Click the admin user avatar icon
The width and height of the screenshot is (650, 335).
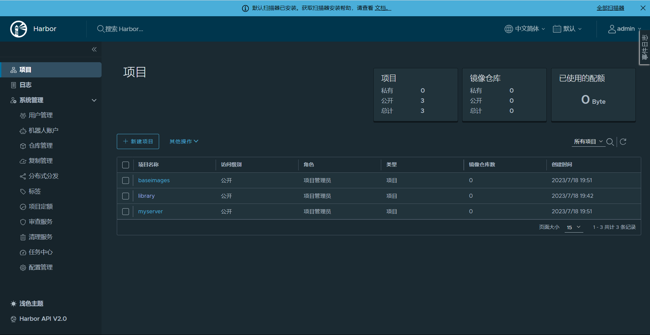pos(612,29)
